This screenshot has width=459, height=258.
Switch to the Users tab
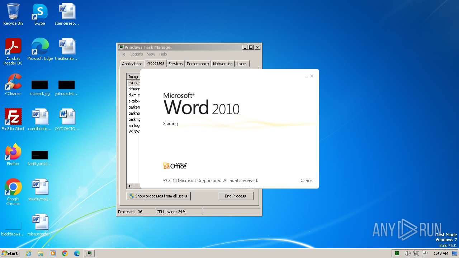[x=242, y=64]
